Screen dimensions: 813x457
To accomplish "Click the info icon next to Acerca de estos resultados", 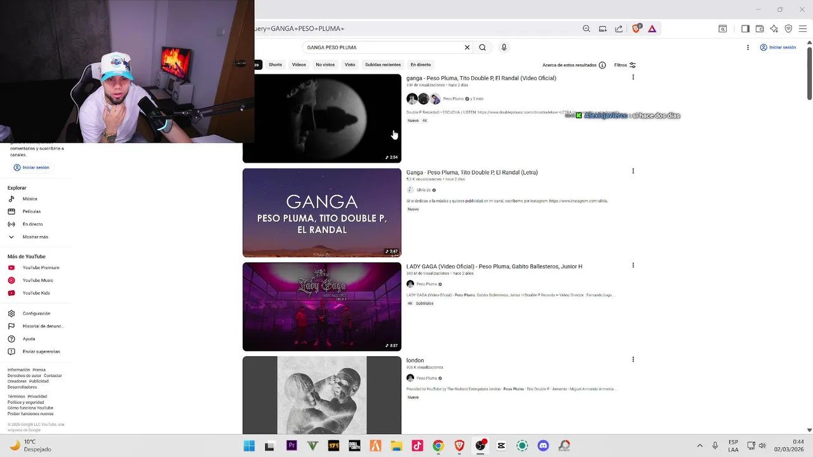I will pyautogui.click(x=602, y=65).
